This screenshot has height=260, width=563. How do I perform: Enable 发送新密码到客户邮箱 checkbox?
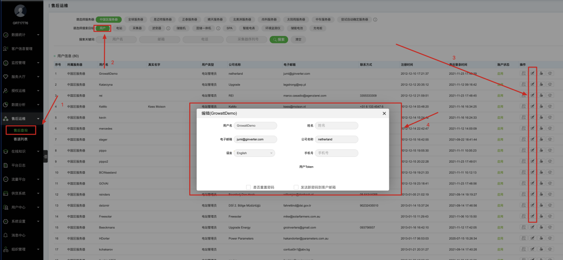click(x=296, y=187)
